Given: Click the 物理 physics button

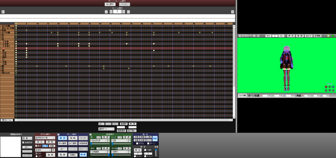Looking at the screenshot, I should [x=83, y=155].
